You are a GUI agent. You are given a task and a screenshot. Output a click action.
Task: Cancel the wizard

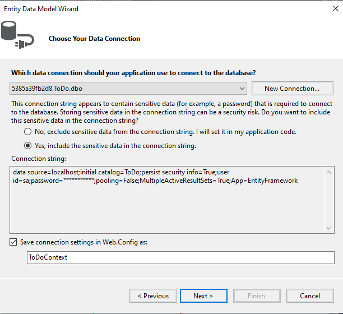310,296
